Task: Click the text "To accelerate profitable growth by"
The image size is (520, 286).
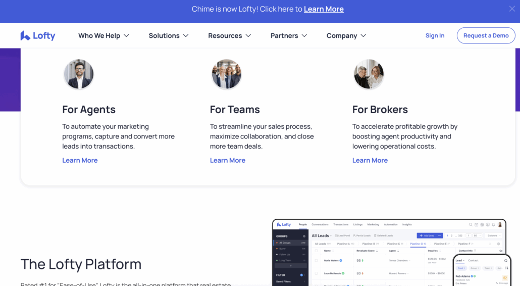Action: tap(405, 126)
